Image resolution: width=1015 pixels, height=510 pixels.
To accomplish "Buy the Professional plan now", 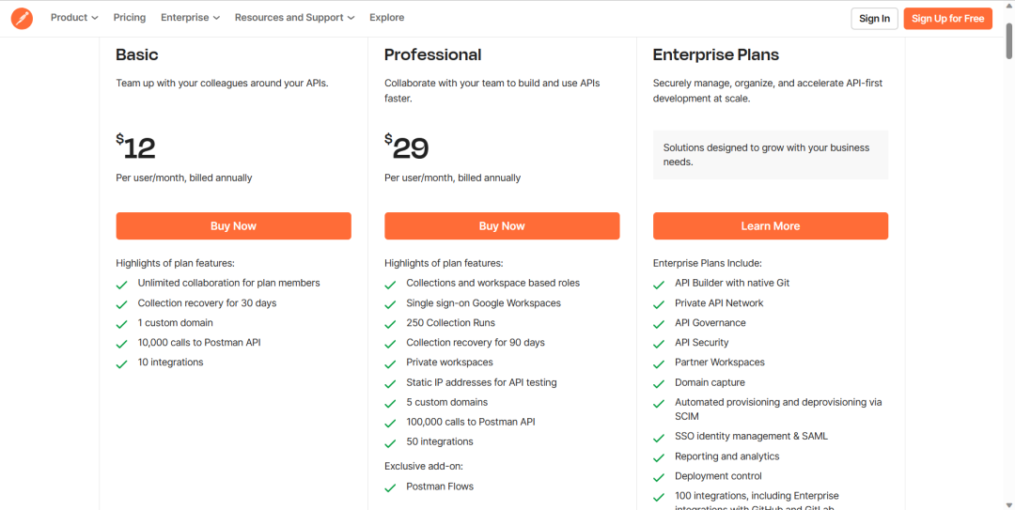I will 502,226.
